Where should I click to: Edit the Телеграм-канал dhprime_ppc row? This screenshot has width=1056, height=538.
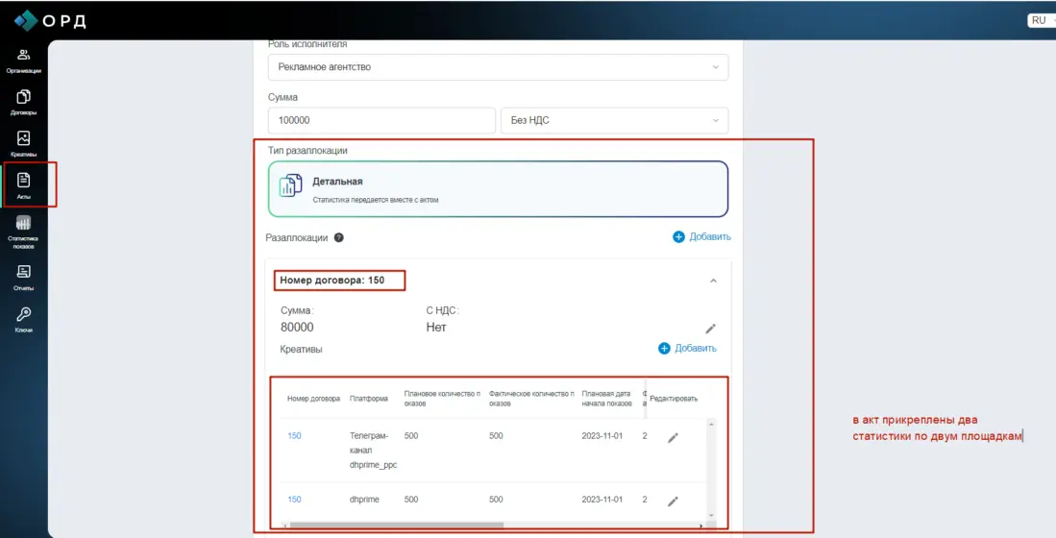click(x=673, y=438)
